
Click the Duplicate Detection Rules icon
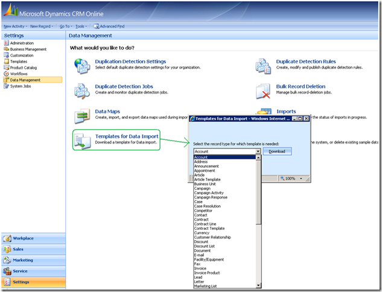[x=263, y=65]
